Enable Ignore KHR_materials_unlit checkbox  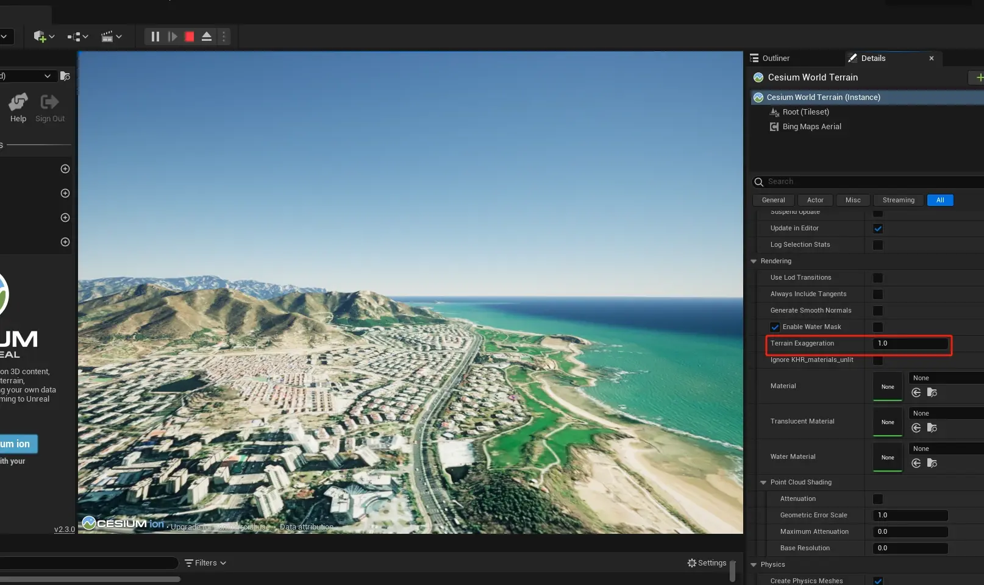pyautogui.click(x=878, y=360)
